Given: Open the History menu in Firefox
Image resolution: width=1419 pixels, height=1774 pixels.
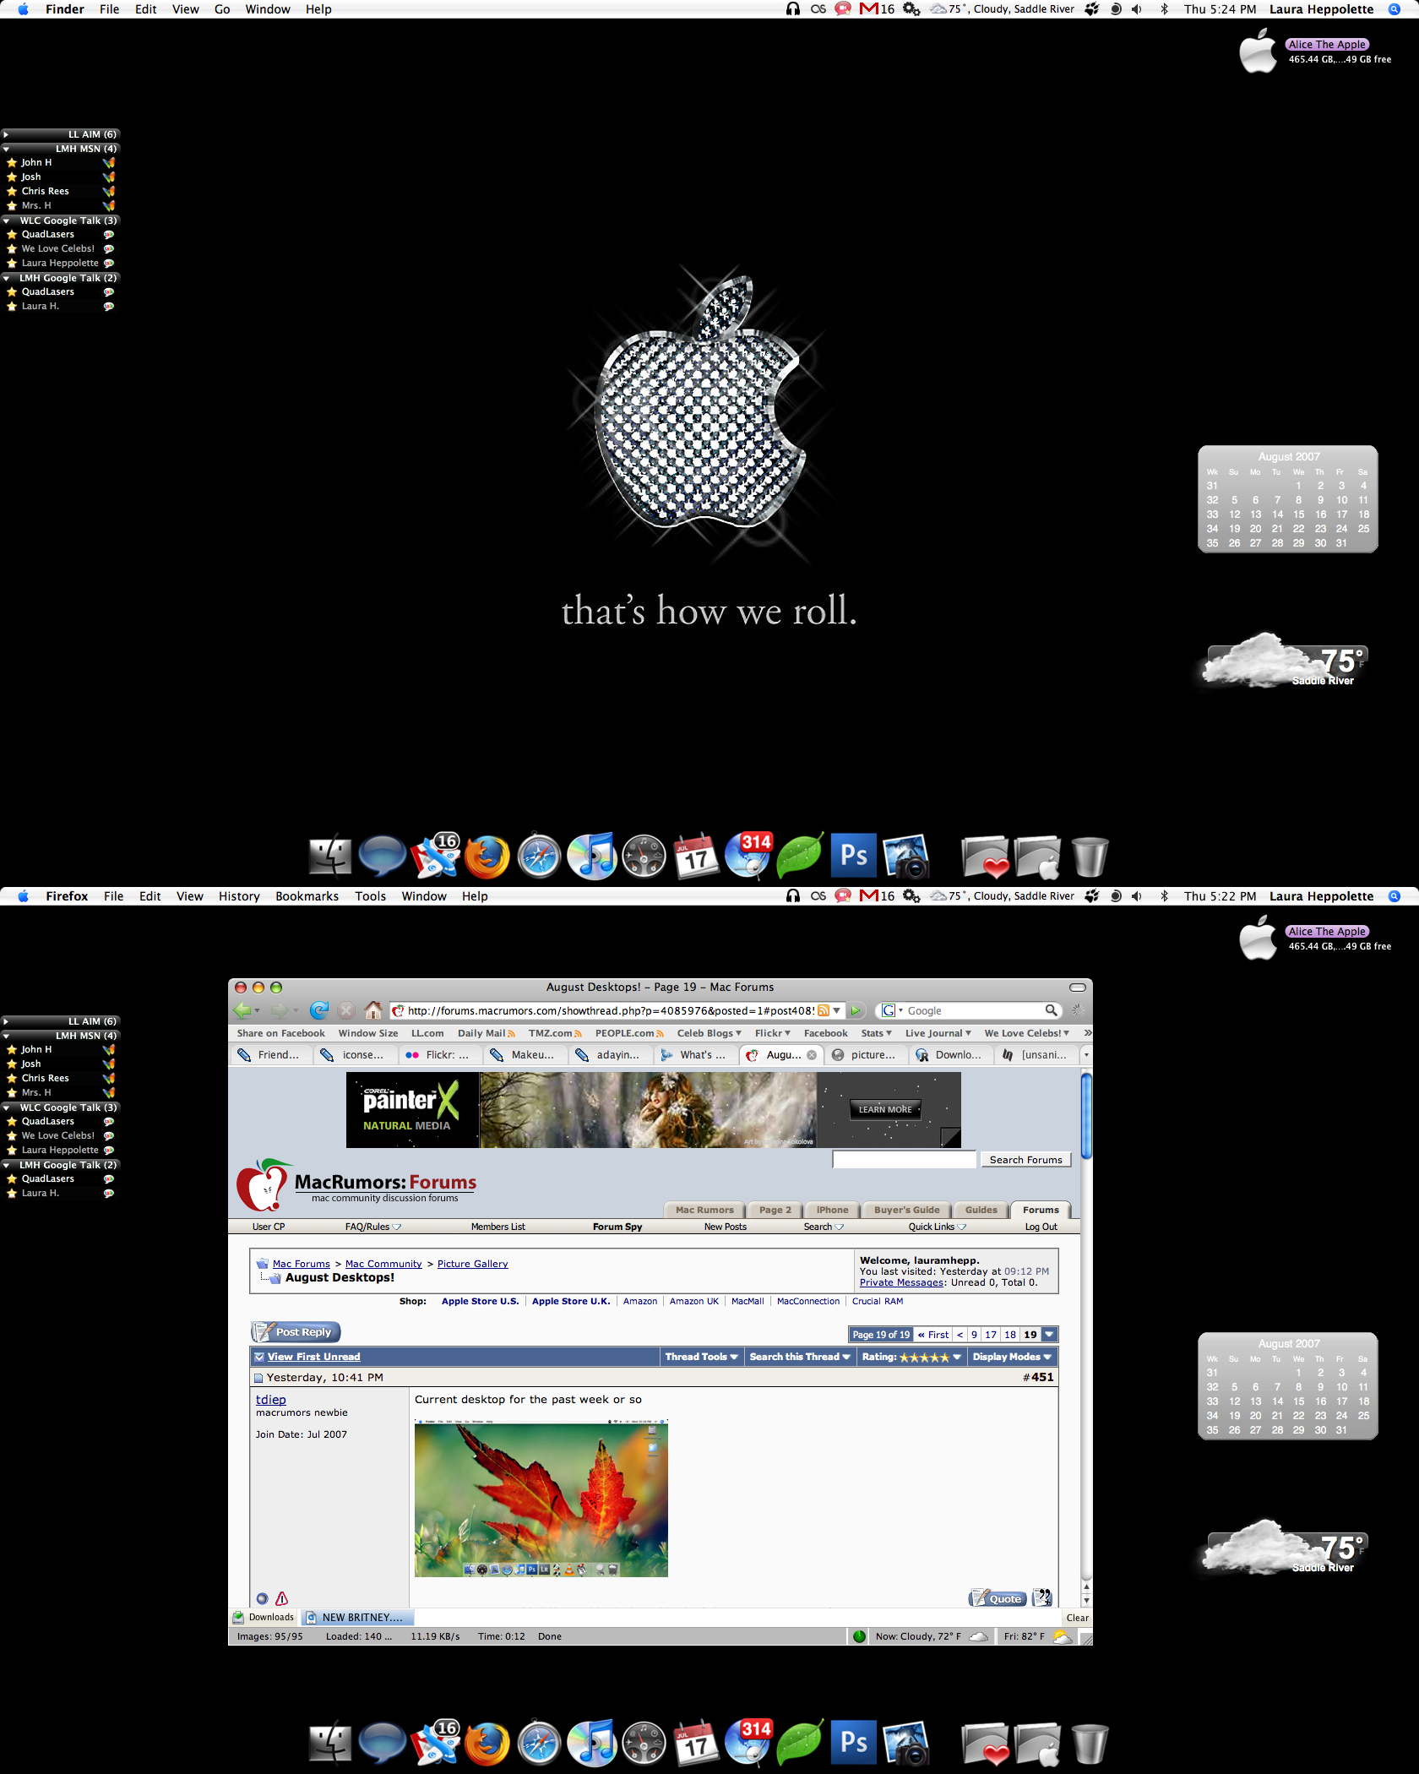Looking at the screenshot, I should tap(239, 896).
